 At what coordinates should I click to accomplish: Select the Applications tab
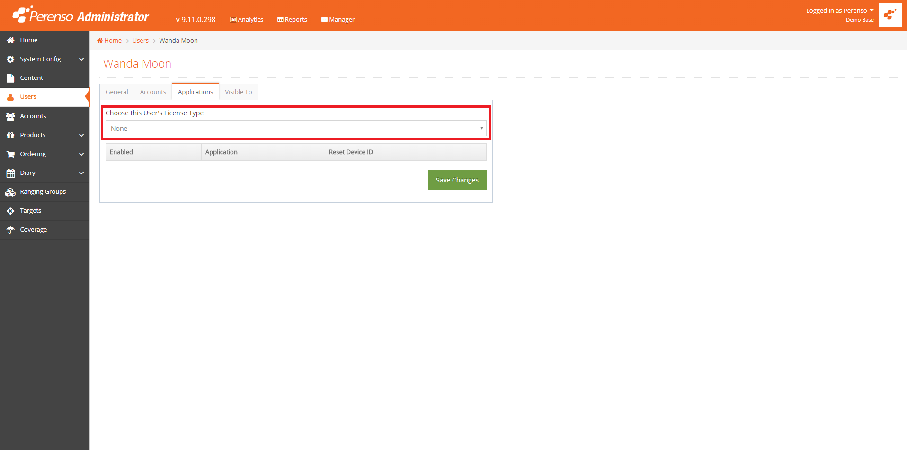coord(196,92)
